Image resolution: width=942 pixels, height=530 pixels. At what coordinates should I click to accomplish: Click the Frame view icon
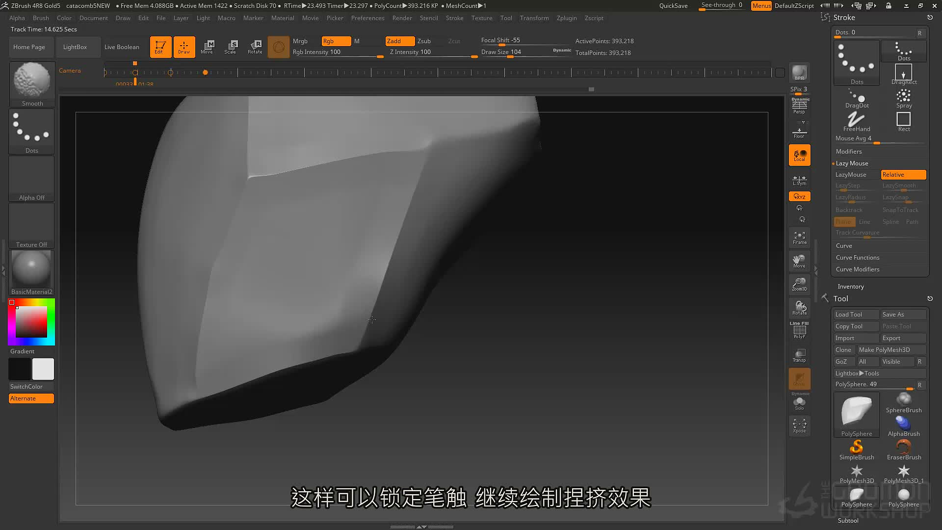tap(799, 238)
